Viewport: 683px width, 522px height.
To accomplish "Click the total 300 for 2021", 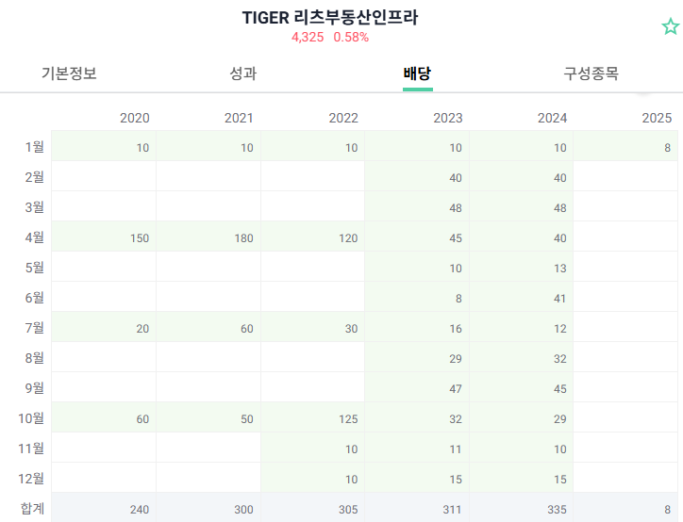I will click(208, 508).
